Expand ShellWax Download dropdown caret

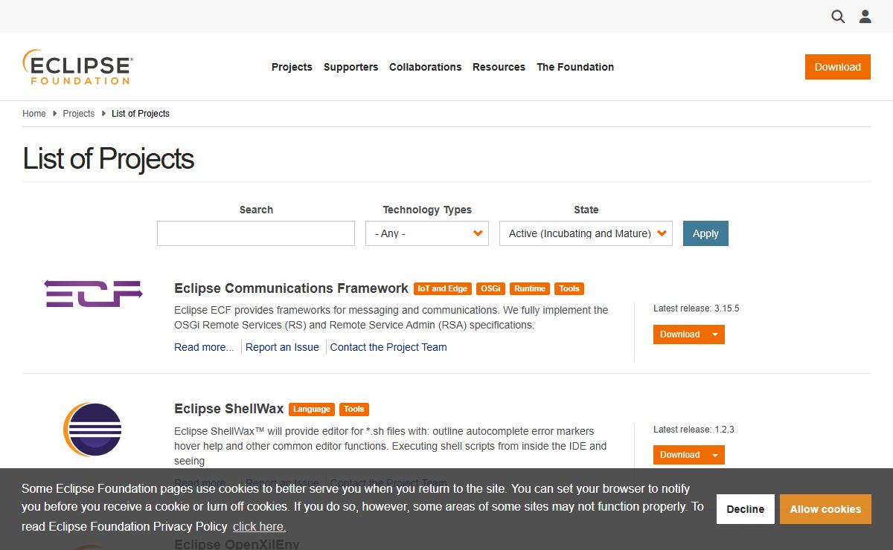pos(715,455)
